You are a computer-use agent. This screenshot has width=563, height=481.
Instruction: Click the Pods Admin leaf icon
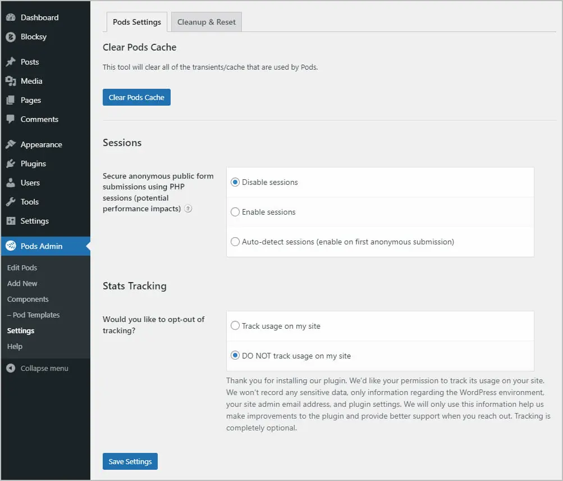pyautogui.click(x=11, y=246)
